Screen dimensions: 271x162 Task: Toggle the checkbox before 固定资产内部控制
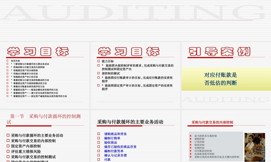point(8,146)
